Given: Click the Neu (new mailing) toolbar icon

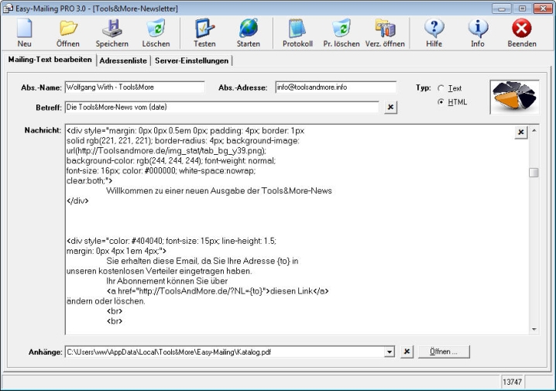Looking at the screenshot, I should coord(24,33).
